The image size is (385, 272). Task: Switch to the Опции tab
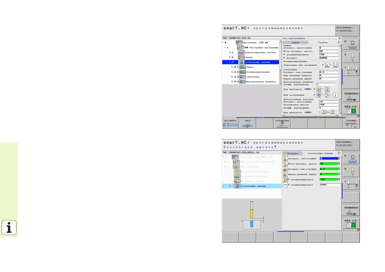[x=295, y=42]
